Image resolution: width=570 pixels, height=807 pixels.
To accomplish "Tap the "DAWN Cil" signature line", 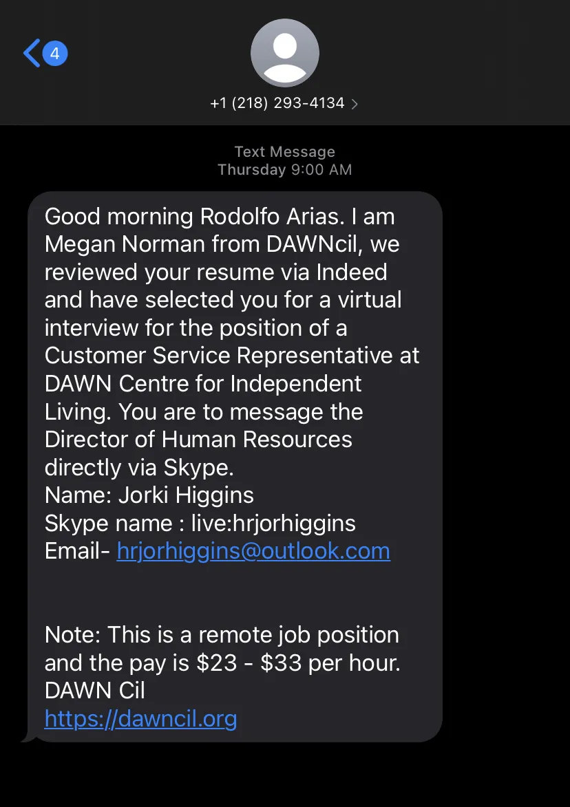I will pyautogui.click(x=95, y=691).
